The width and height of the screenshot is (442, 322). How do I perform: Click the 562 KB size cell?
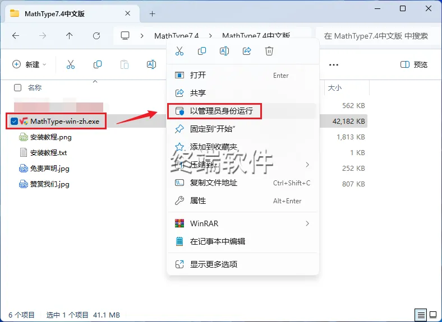pyautogui.click(x=353, y=105)
